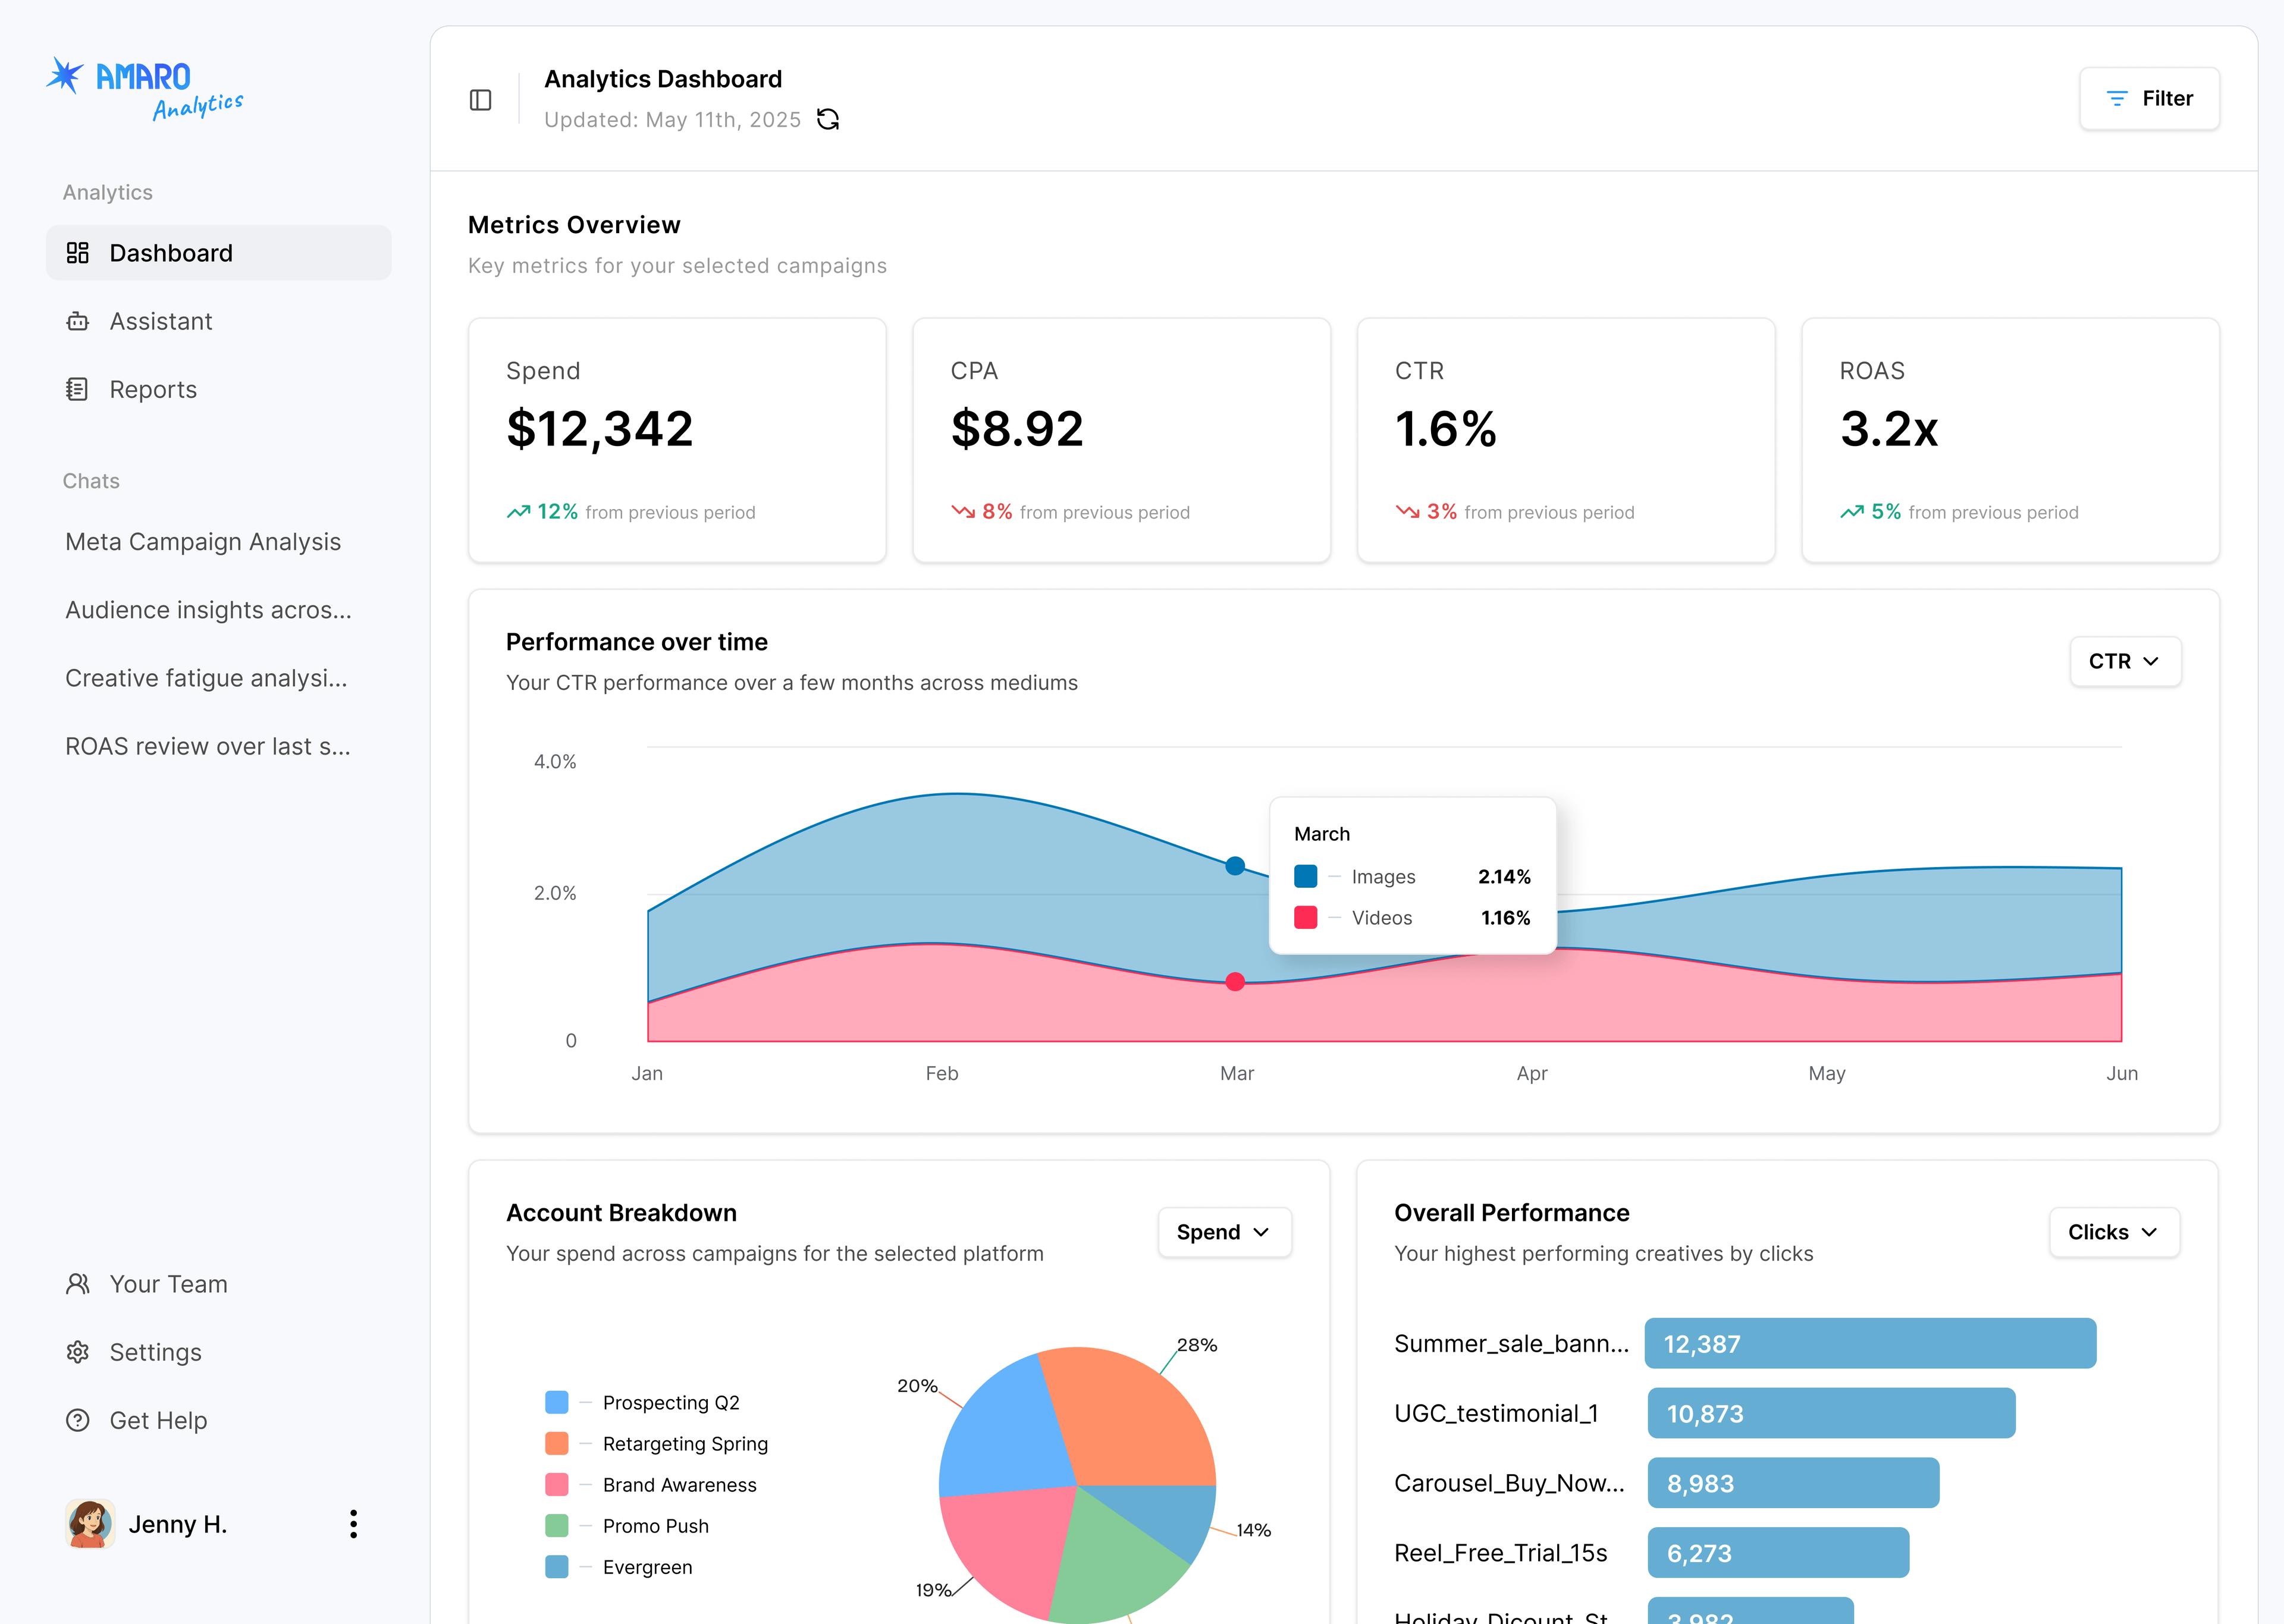Click Jenny H. avatar picture

pos(90,1524)
